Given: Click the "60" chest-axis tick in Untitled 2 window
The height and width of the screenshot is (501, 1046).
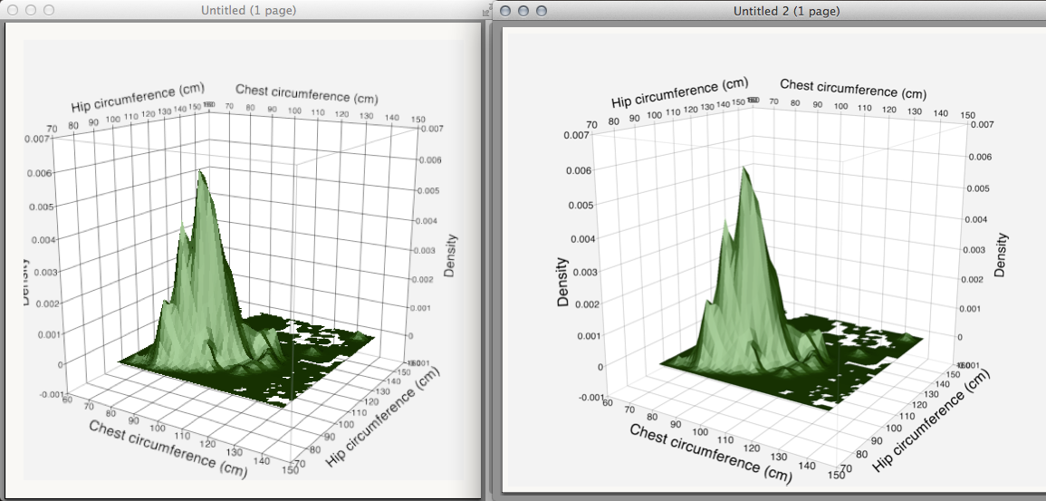Looking at the screenshot, I should point(607,401).
